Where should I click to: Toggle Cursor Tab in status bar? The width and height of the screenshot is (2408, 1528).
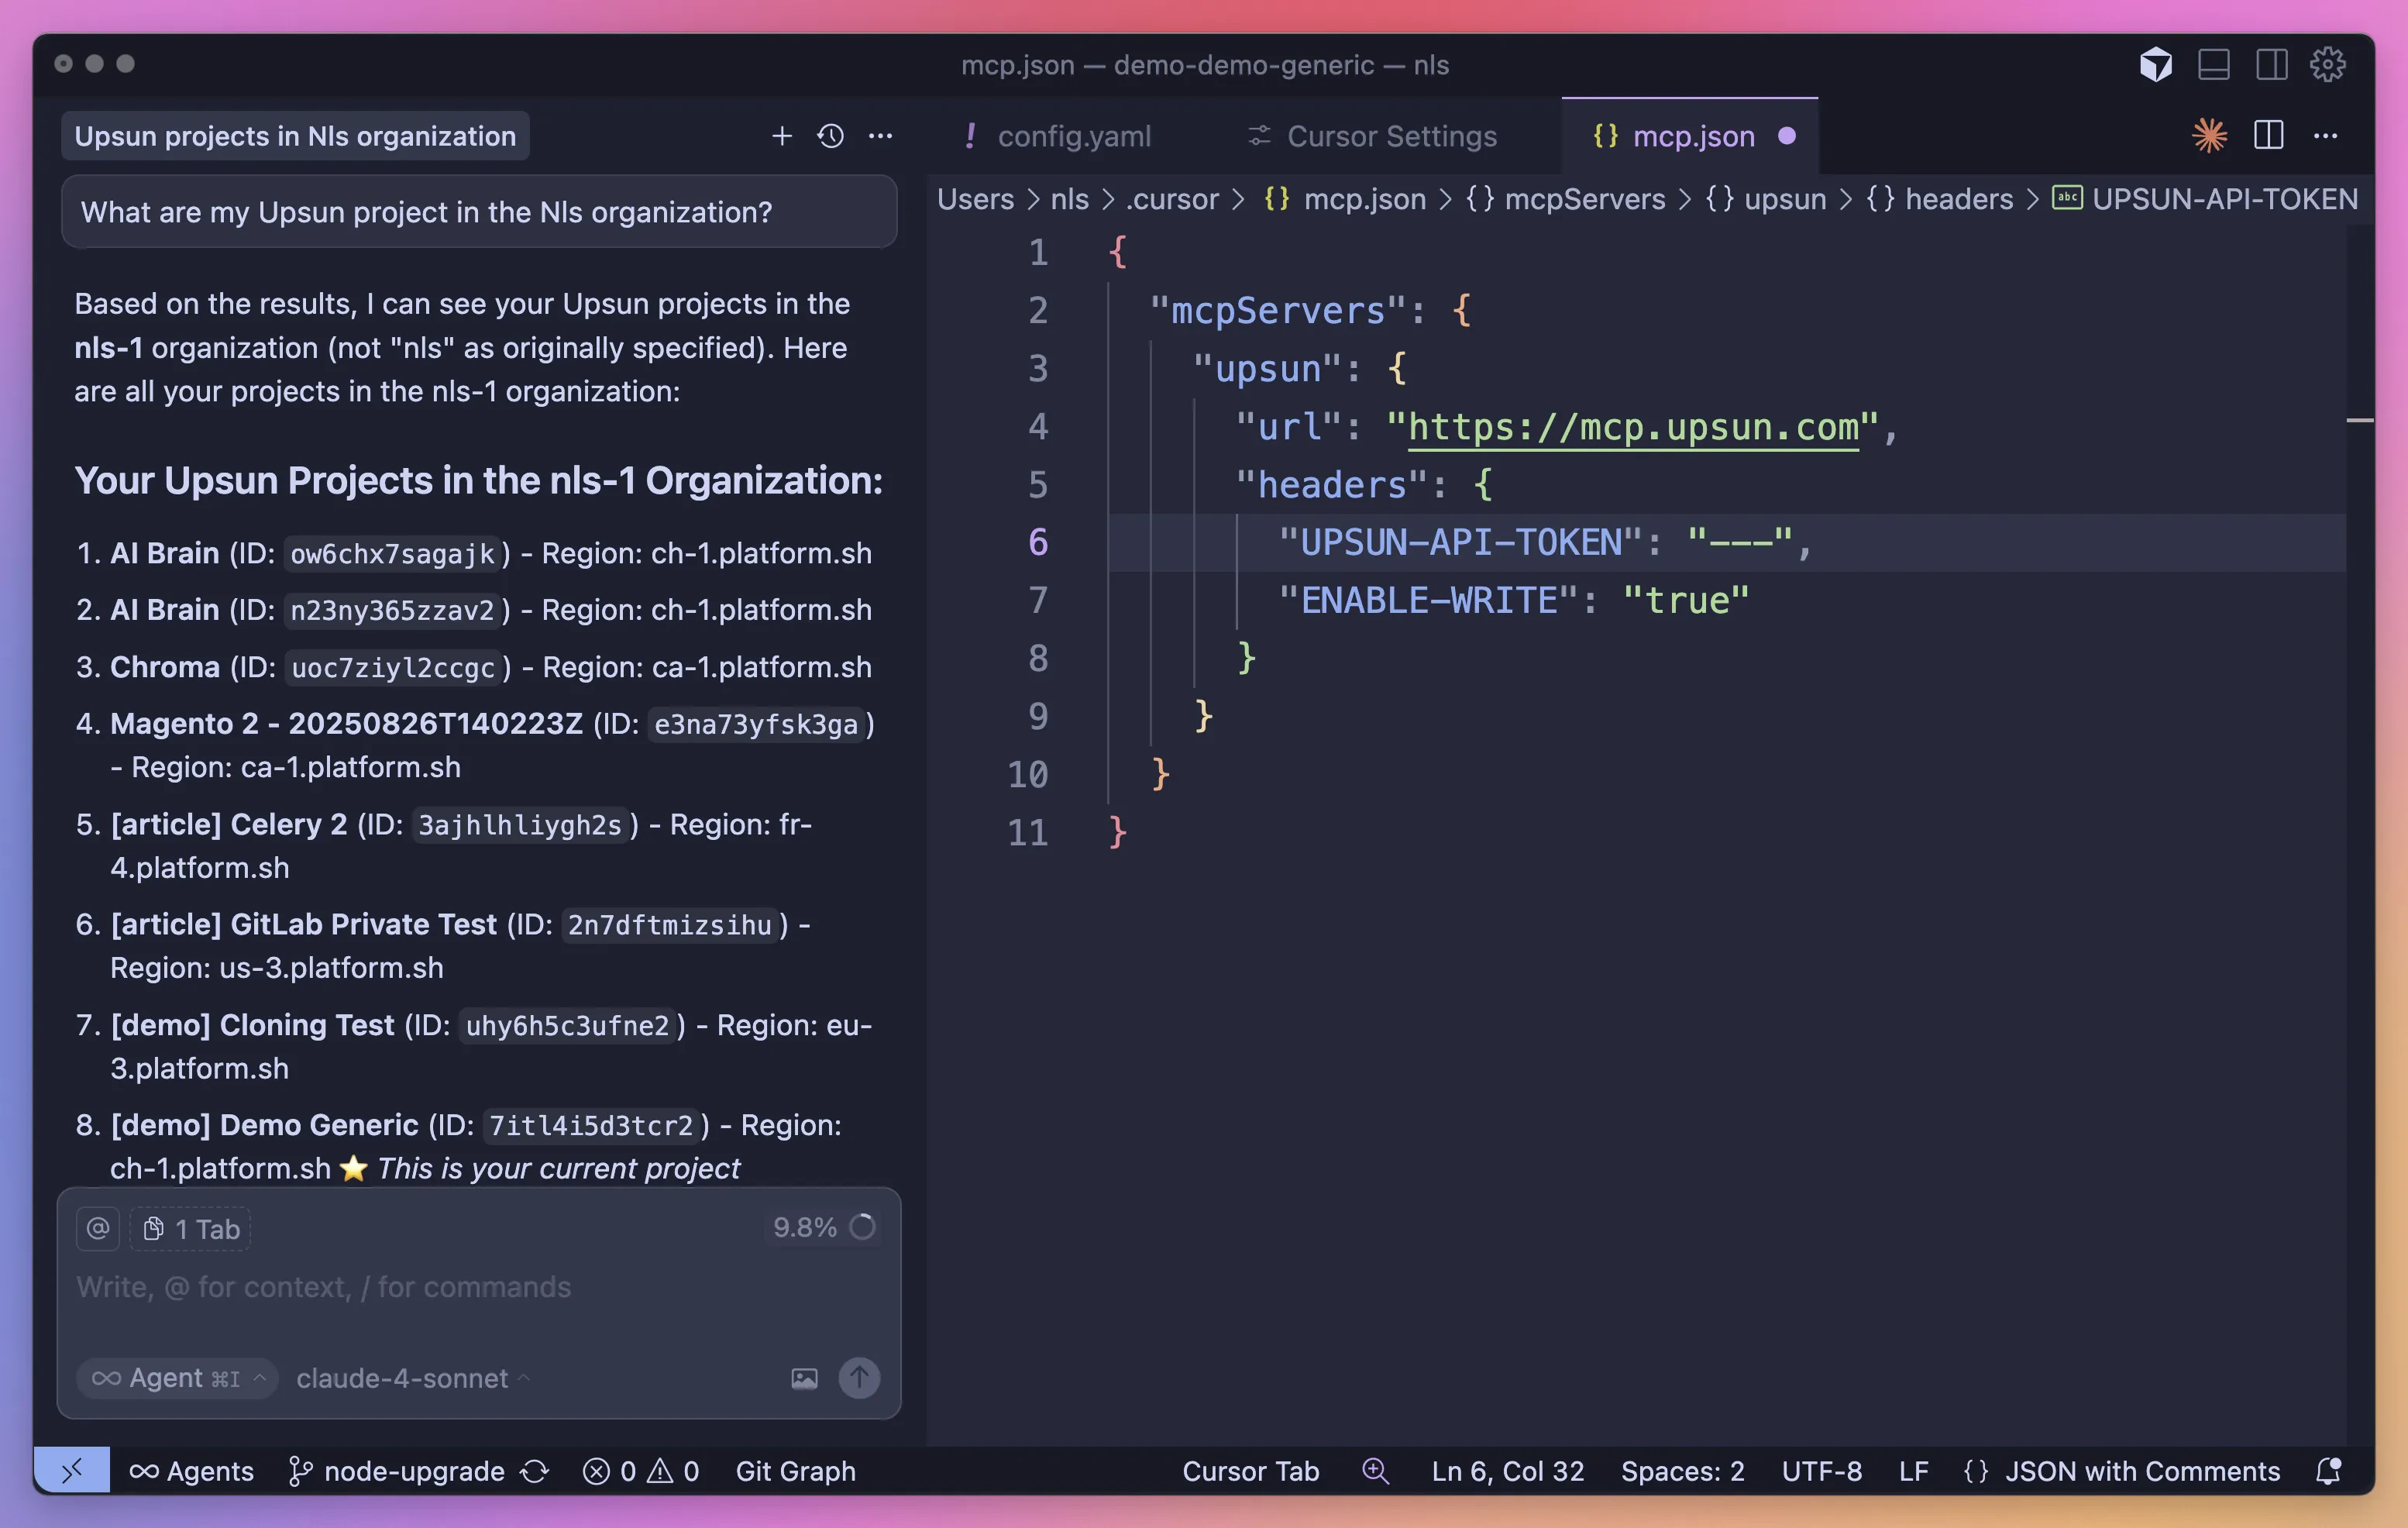[1250, 1471]
